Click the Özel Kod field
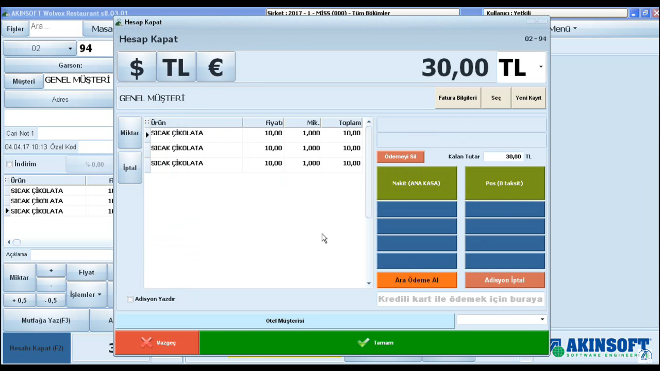660x371 pixels. coord(96,147)
